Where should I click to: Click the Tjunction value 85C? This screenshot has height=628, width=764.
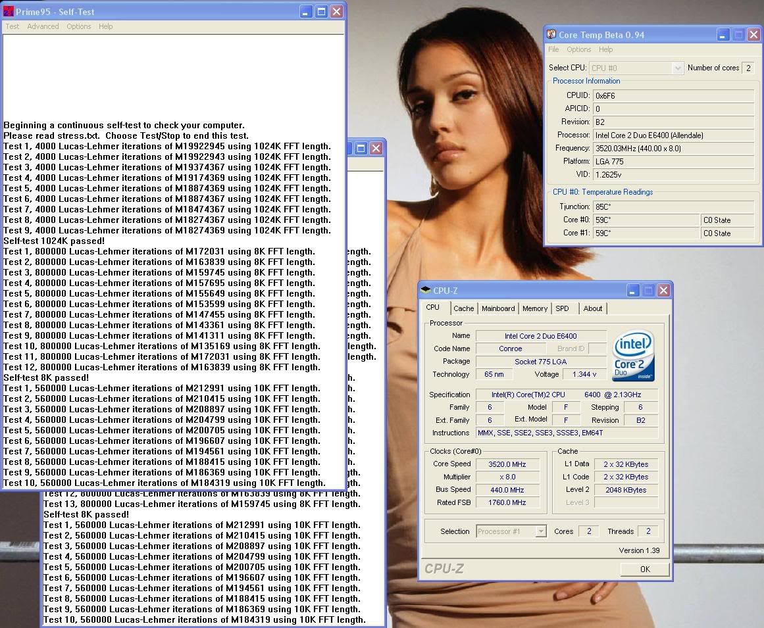coord(673,206)
